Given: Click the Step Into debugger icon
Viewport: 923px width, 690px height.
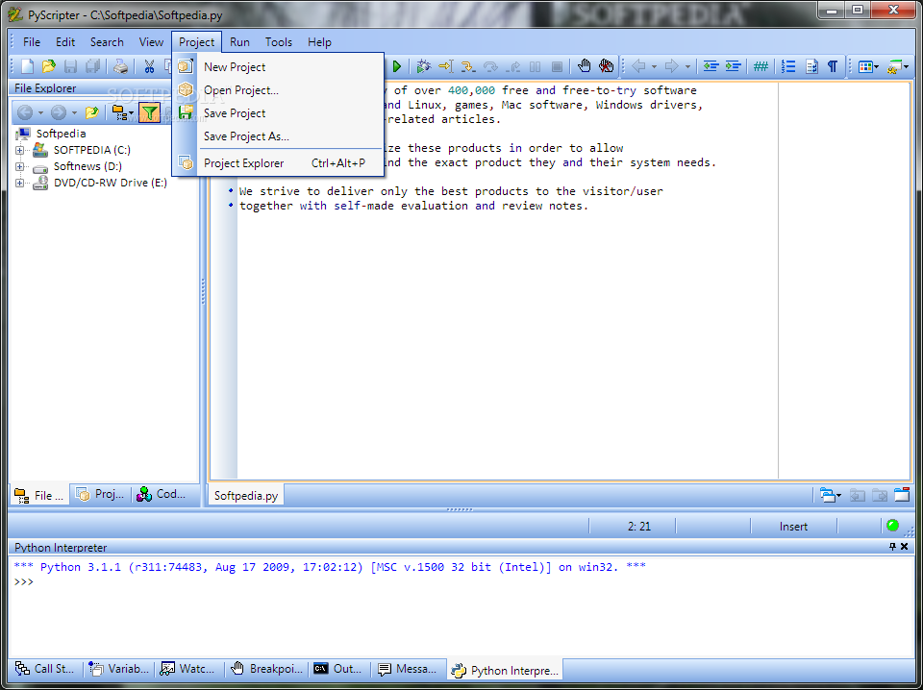Looking at the screenshot, I should tap(468, 66).
